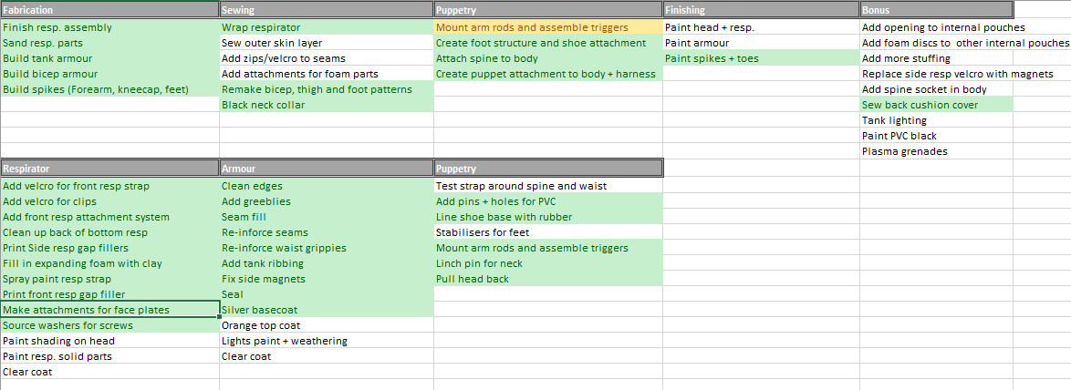The image size is (1071, 390).
Task: Click the 'Stabilisers for feet' cell
Action: click(x=547, y=232)
